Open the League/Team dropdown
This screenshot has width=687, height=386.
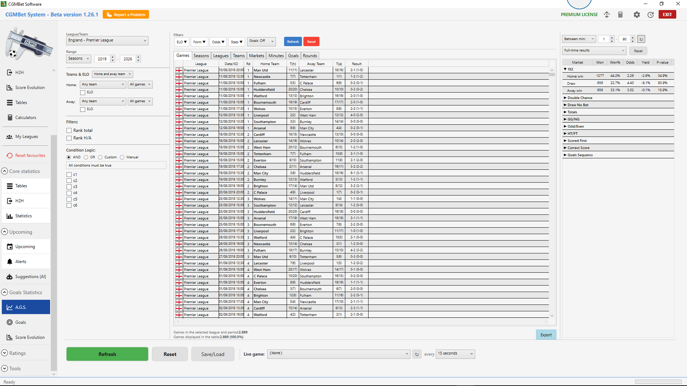coord(107,40)
